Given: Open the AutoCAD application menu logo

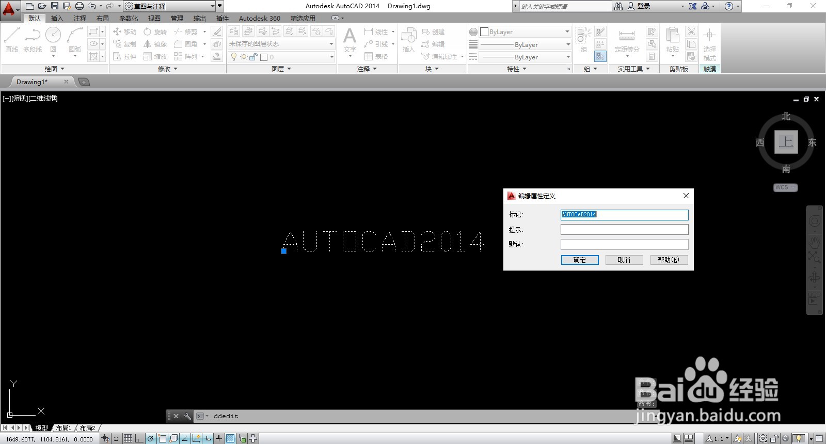Looking at the screenshot, I should tap(9, 9).
